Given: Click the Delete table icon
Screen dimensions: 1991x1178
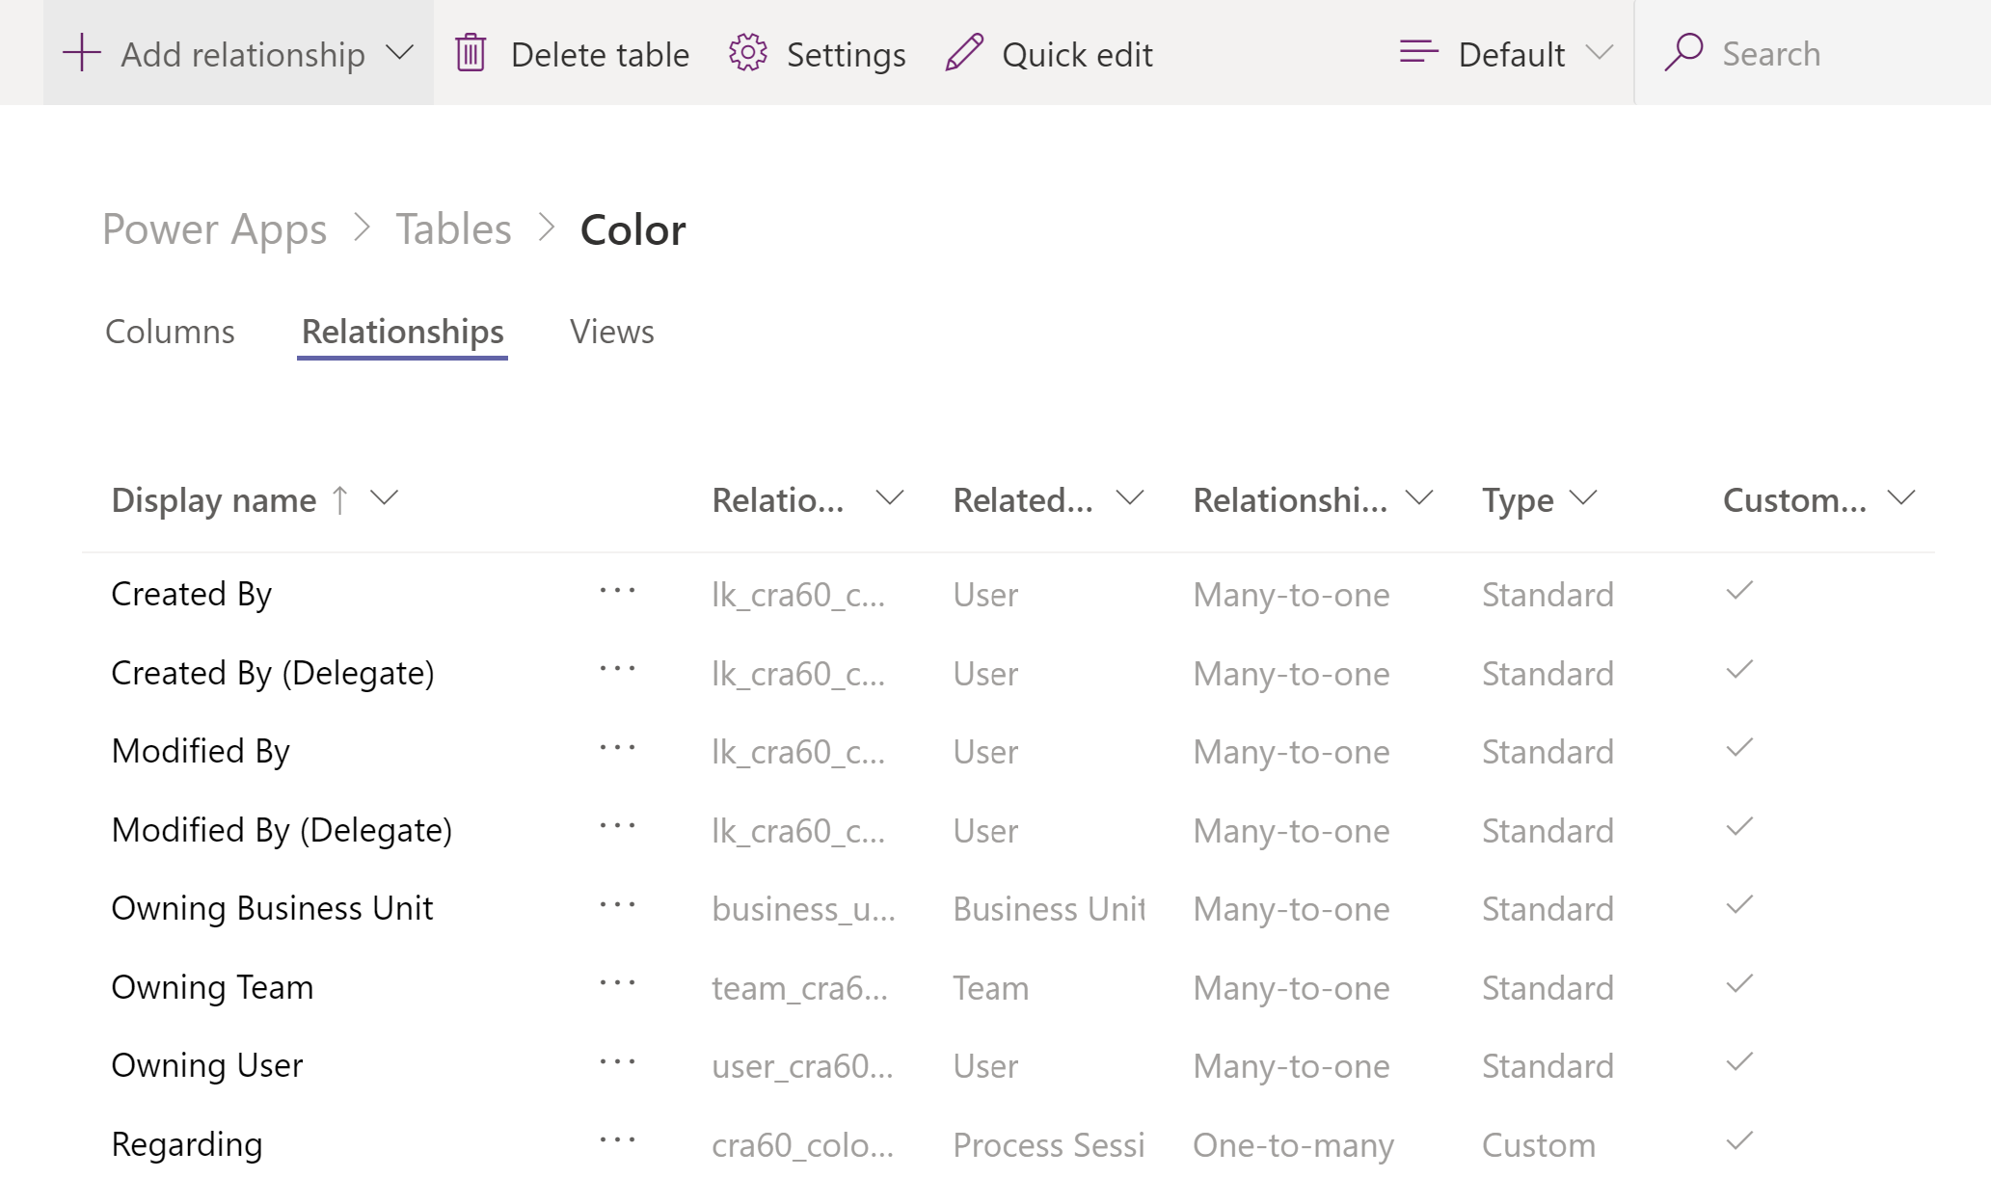Looking at the screenshot, I should pos(472,53).
